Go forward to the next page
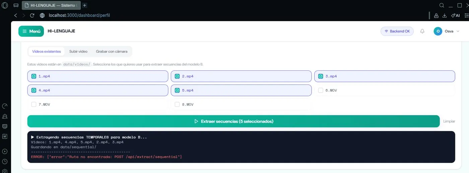 pos(24,15)
